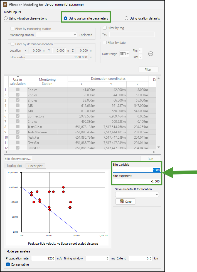Click the 6,973.538m X coordinate cell
197x272 pixels.
coord(82,116)
